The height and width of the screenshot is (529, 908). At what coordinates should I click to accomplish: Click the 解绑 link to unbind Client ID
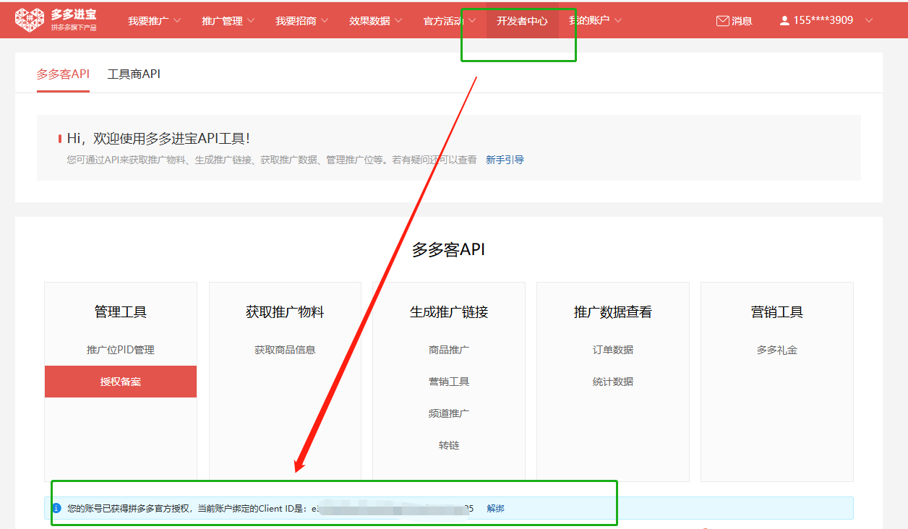tap(495, 508)
